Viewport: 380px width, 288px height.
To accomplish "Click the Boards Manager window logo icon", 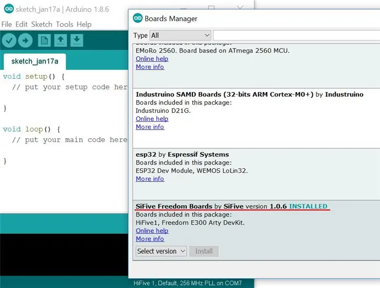I will click(138, 18).
